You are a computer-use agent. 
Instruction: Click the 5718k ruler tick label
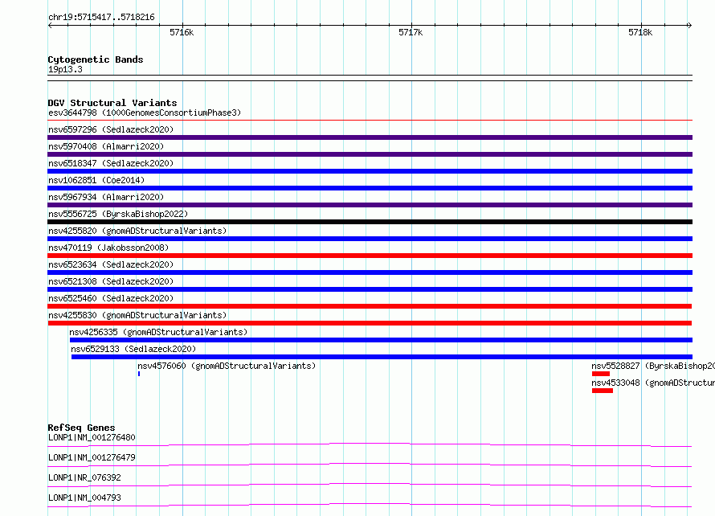(640, 32)
